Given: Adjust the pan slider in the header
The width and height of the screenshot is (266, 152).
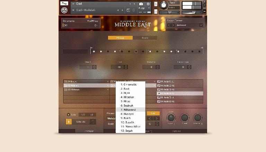Looking at the screenshot, I should point(170,13).
